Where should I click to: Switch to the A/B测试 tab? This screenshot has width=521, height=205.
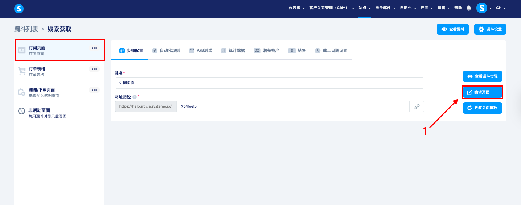(201, 50)
